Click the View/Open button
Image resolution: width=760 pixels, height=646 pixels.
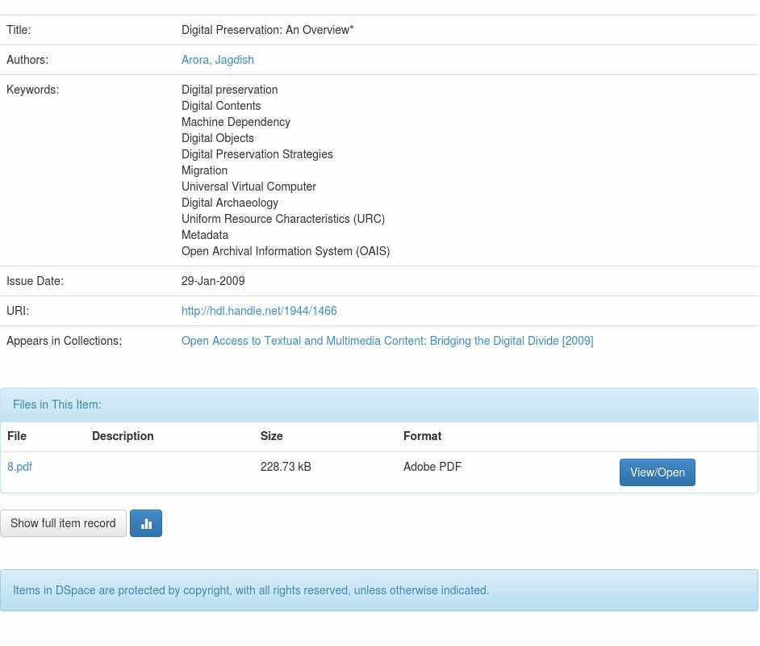tap(657, 472)
